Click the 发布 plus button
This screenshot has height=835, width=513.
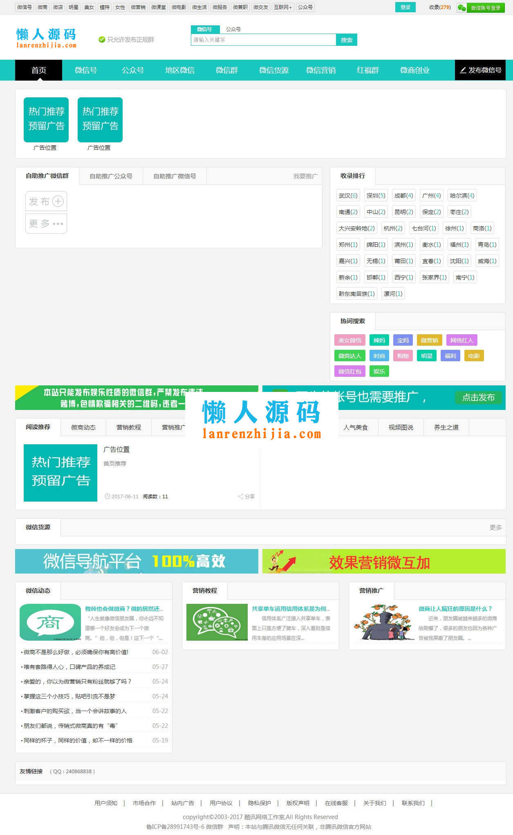pos(46,201)
